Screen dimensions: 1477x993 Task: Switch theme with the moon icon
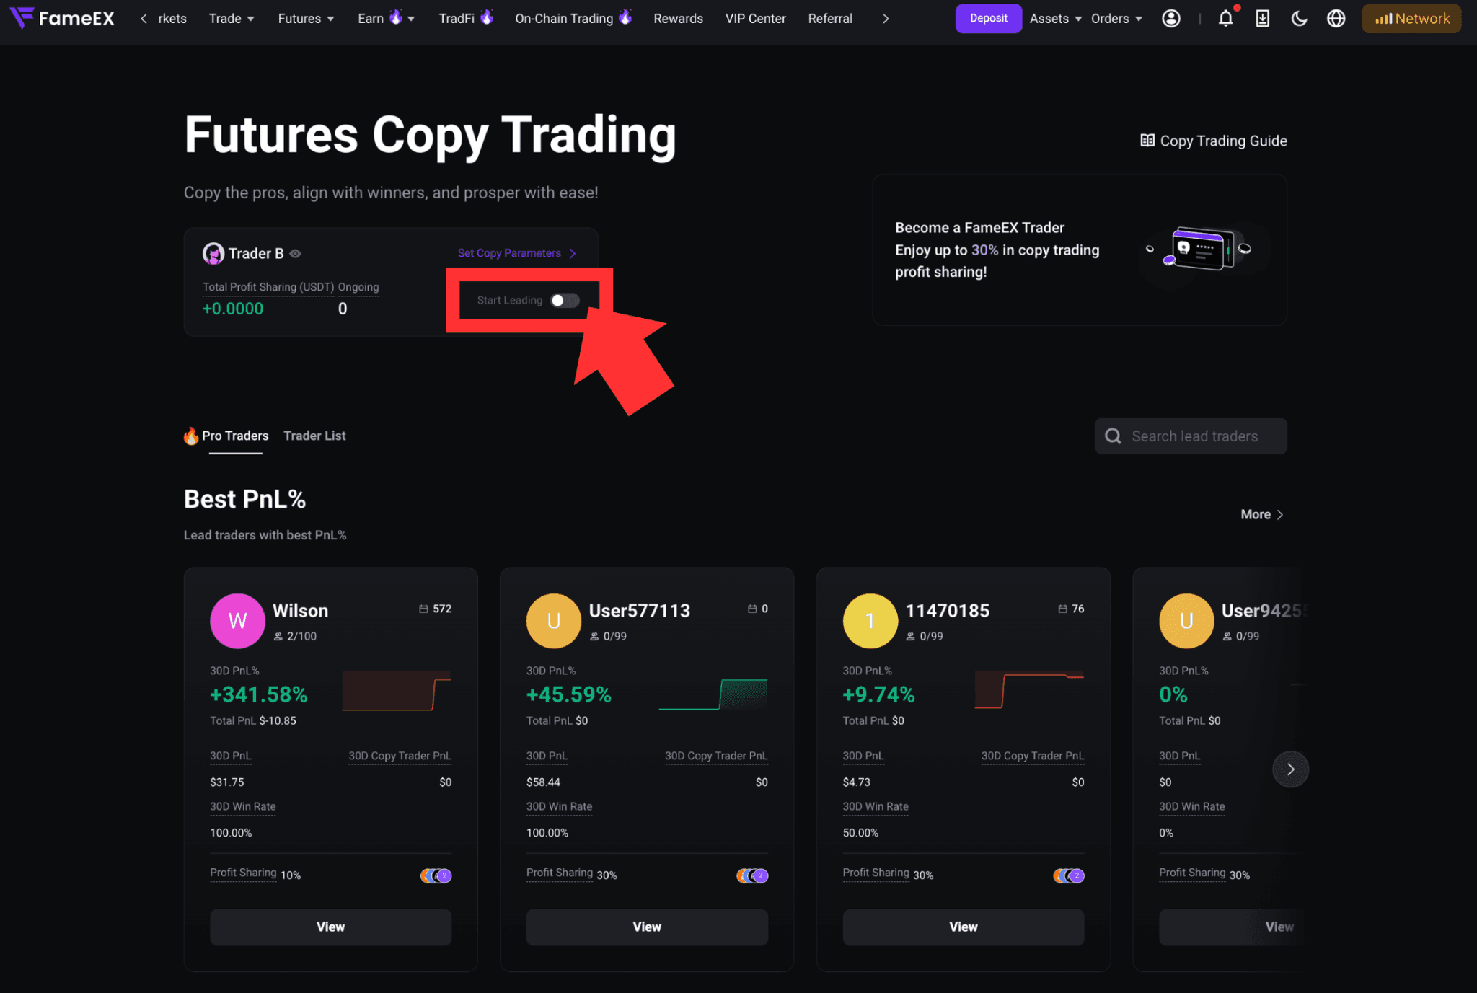click(x=1299, y=19)
